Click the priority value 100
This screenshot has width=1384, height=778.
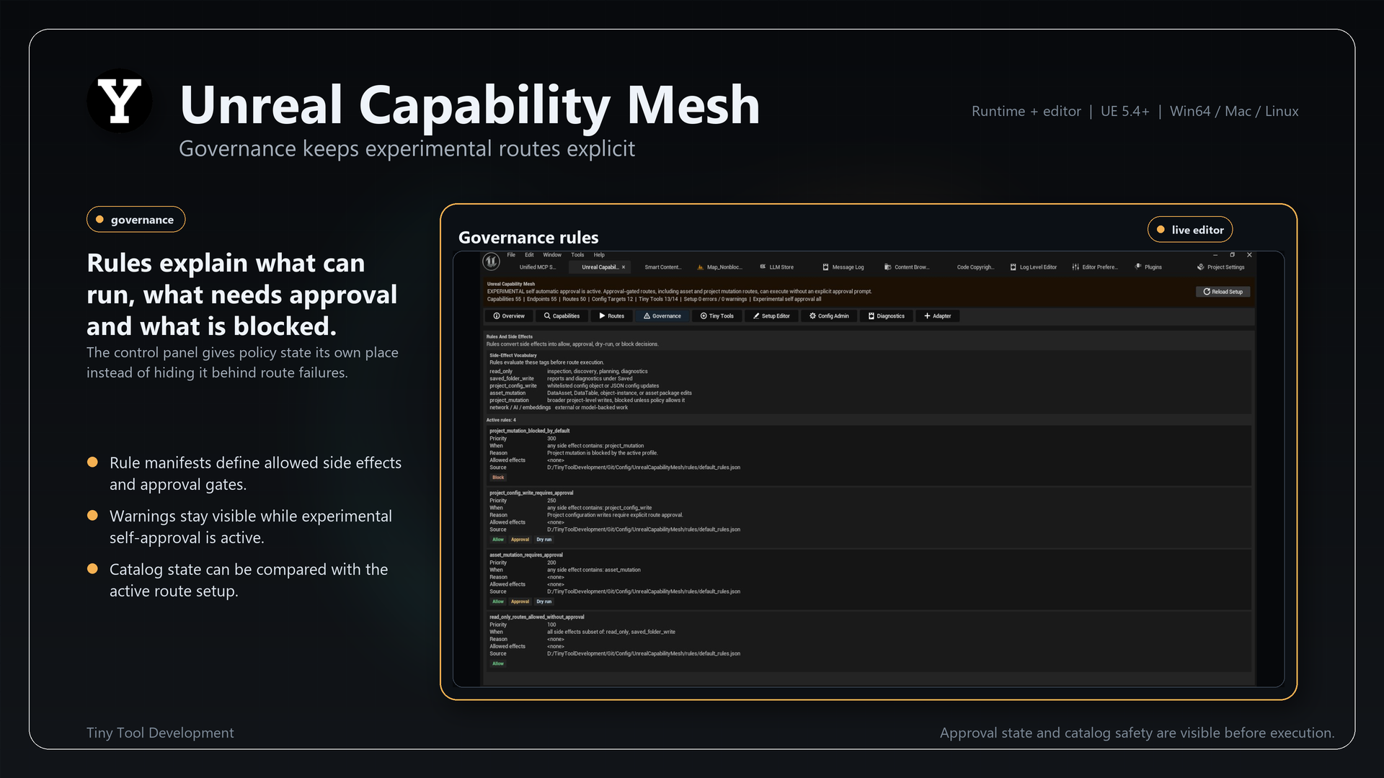[x=551, y=625]
